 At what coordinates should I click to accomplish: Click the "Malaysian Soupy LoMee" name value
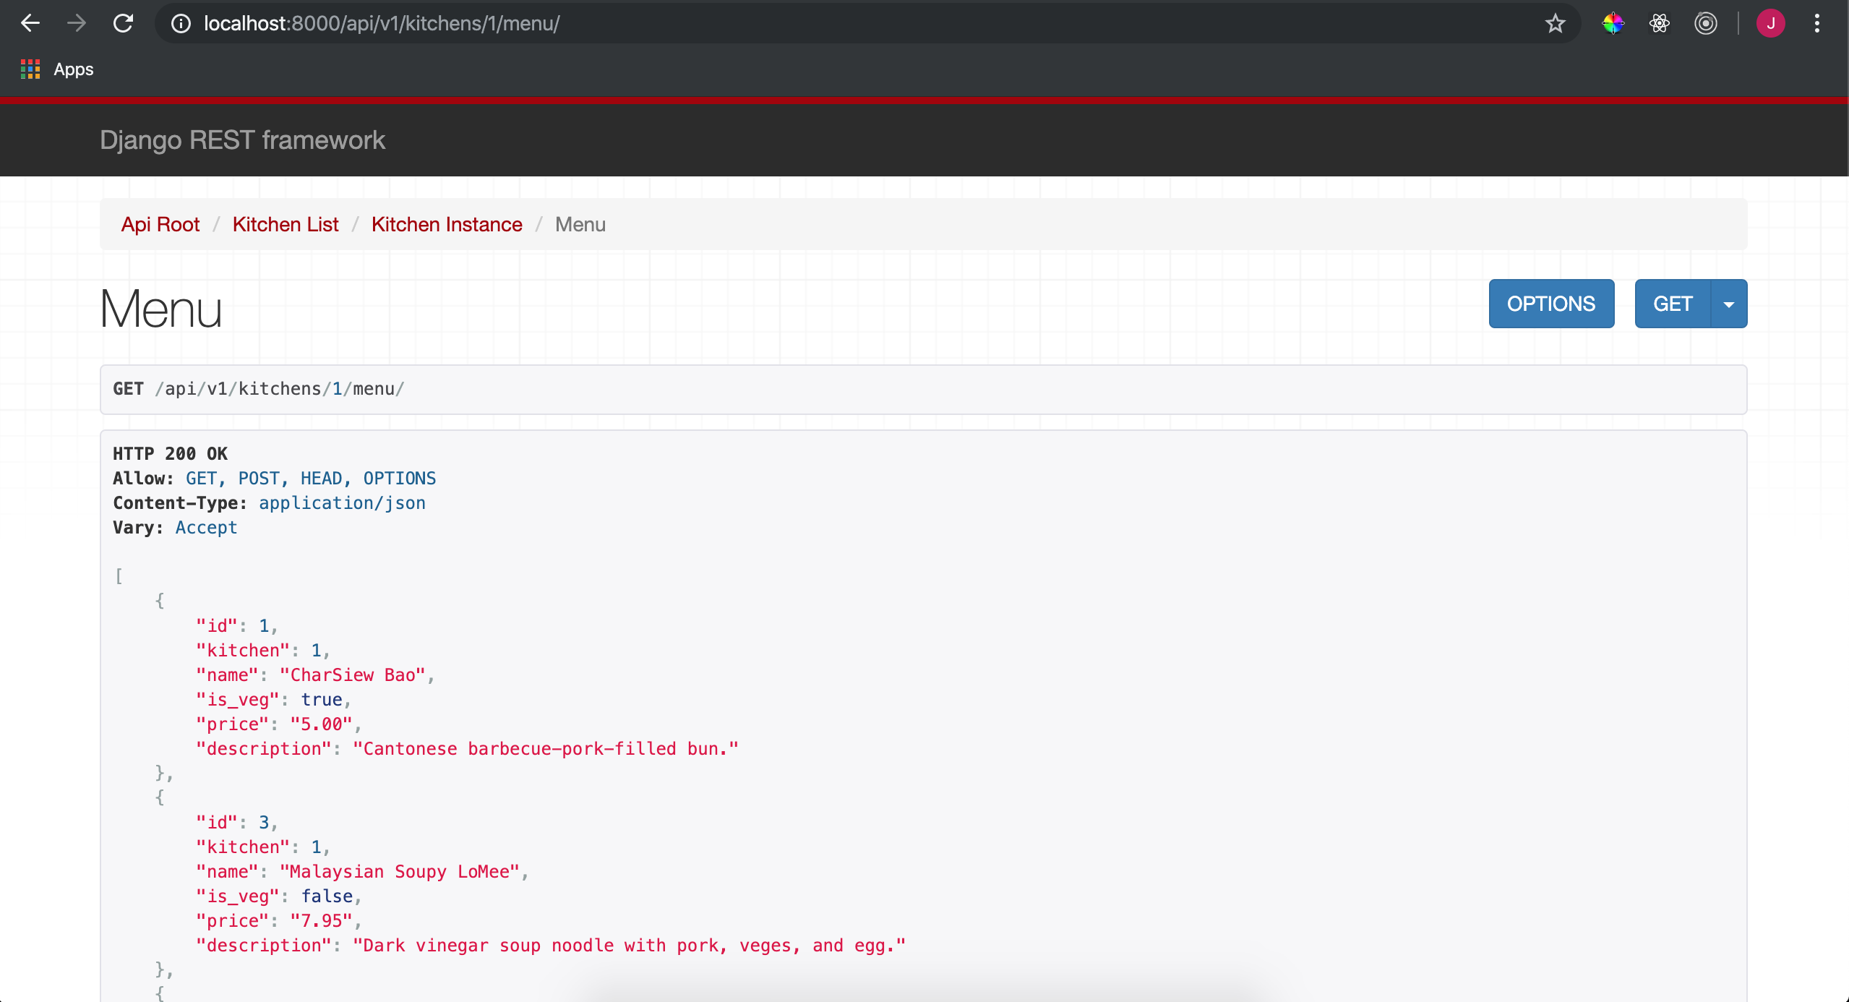(400, 872)
